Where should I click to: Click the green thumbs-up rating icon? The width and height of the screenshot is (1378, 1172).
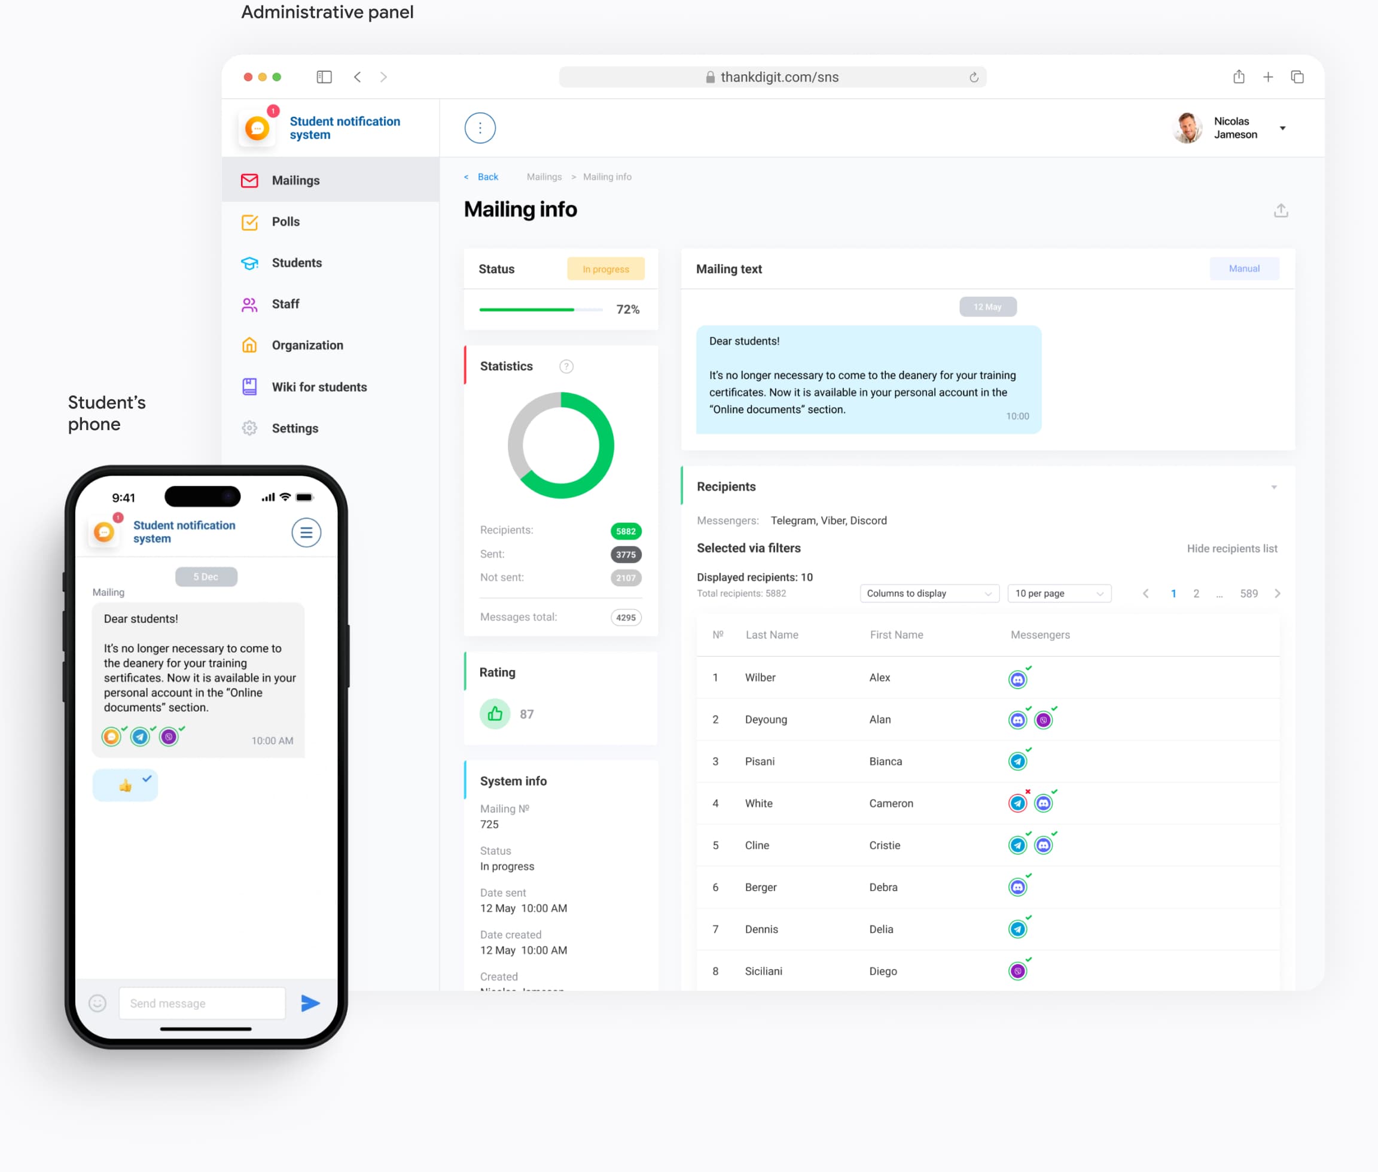coord(495,714)
